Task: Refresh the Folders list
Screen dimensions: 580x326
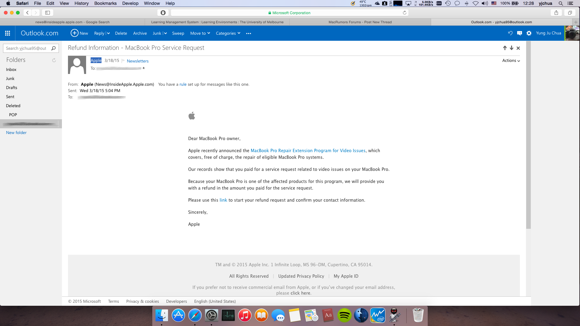Action: [54, 60]
